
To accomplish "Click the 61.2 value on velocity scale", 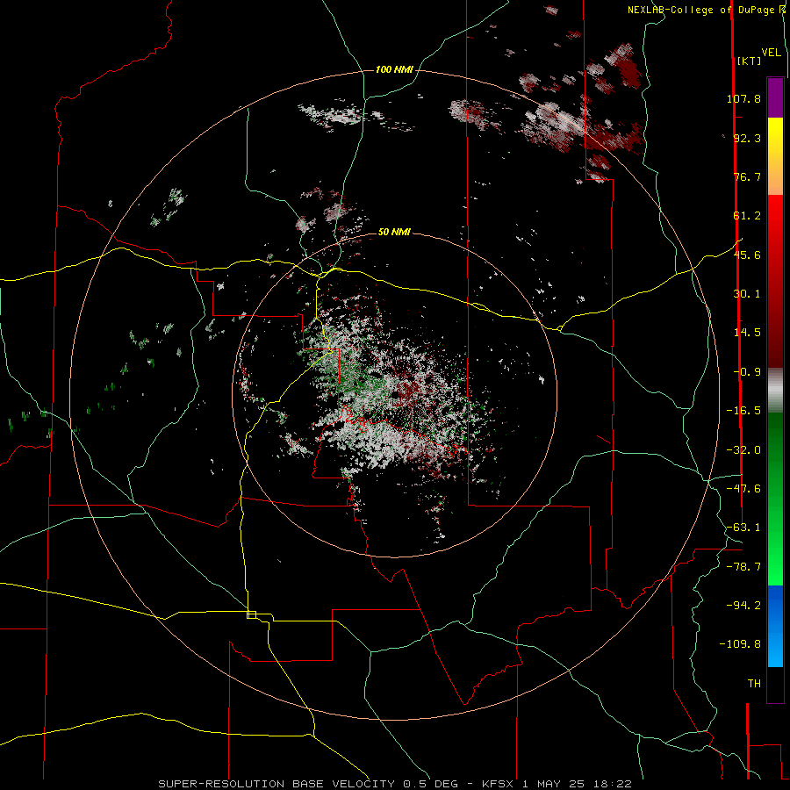I will tap(747, 216).
